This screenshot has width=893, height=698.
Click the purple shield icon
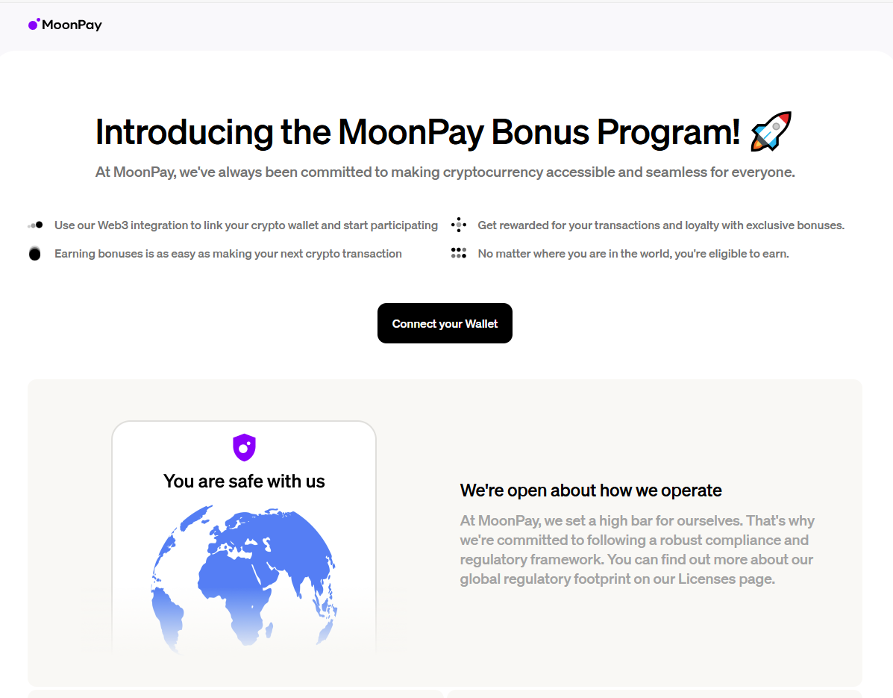tap(244, 448)
